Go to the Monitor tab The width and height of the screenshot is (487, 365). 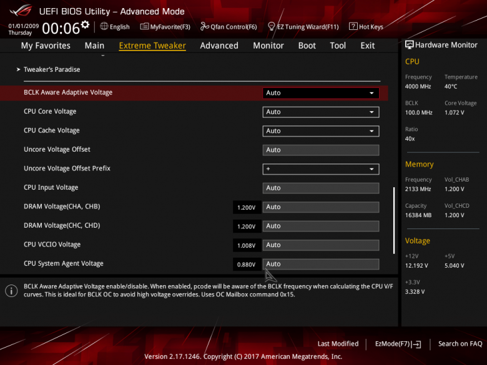[268, 46]
